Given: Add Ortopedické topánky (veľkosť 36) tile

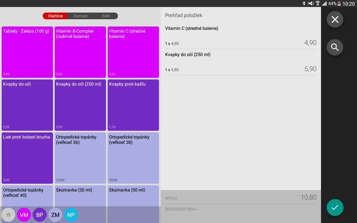Looking at the screenshot, I should click(80, 158).
